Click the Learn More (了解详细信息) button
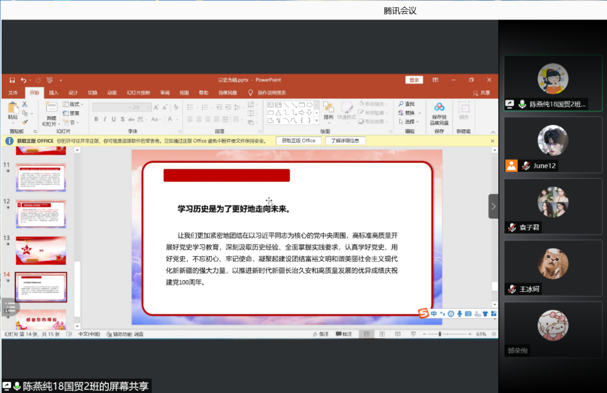607x393 pixels. click(345, 141)
